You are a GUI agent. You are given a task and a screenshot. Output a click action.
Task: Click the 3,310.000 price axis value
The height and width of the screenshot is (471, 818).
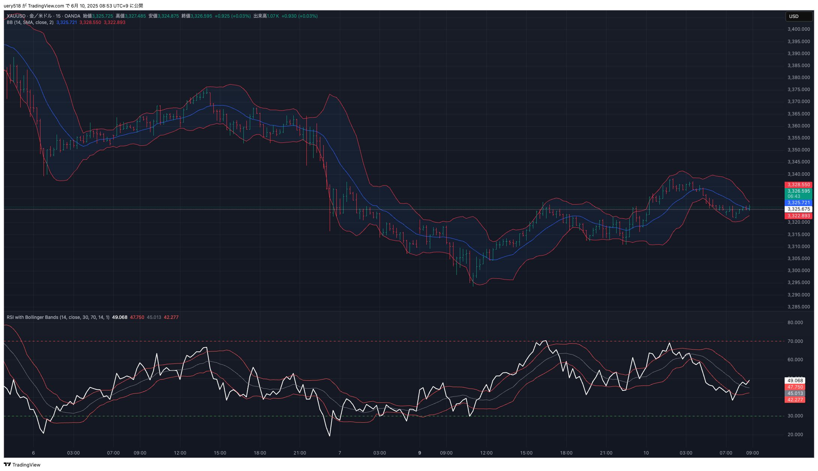(x=798, y=247)
